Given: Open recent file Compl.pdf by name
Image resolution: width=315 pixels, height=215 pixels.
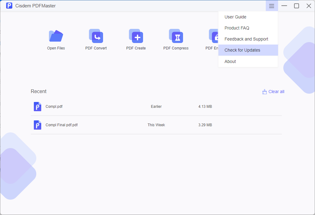Looking at the screenshot, I should point(54,107).
